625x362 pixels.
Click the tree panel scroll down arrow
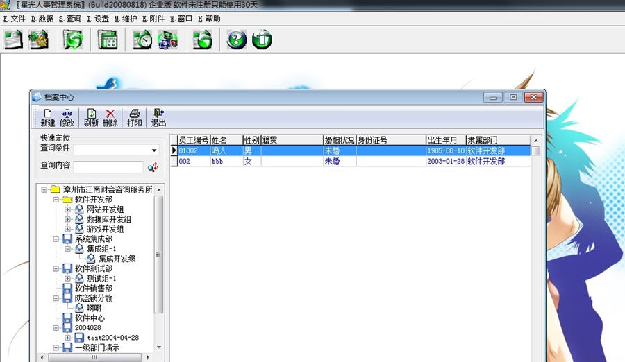click(x=159, y=347)
